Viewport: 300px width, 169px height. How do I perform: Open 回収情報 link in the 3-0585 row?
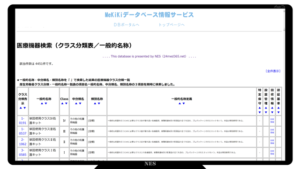pyautogui.click(x=272, y=153)
